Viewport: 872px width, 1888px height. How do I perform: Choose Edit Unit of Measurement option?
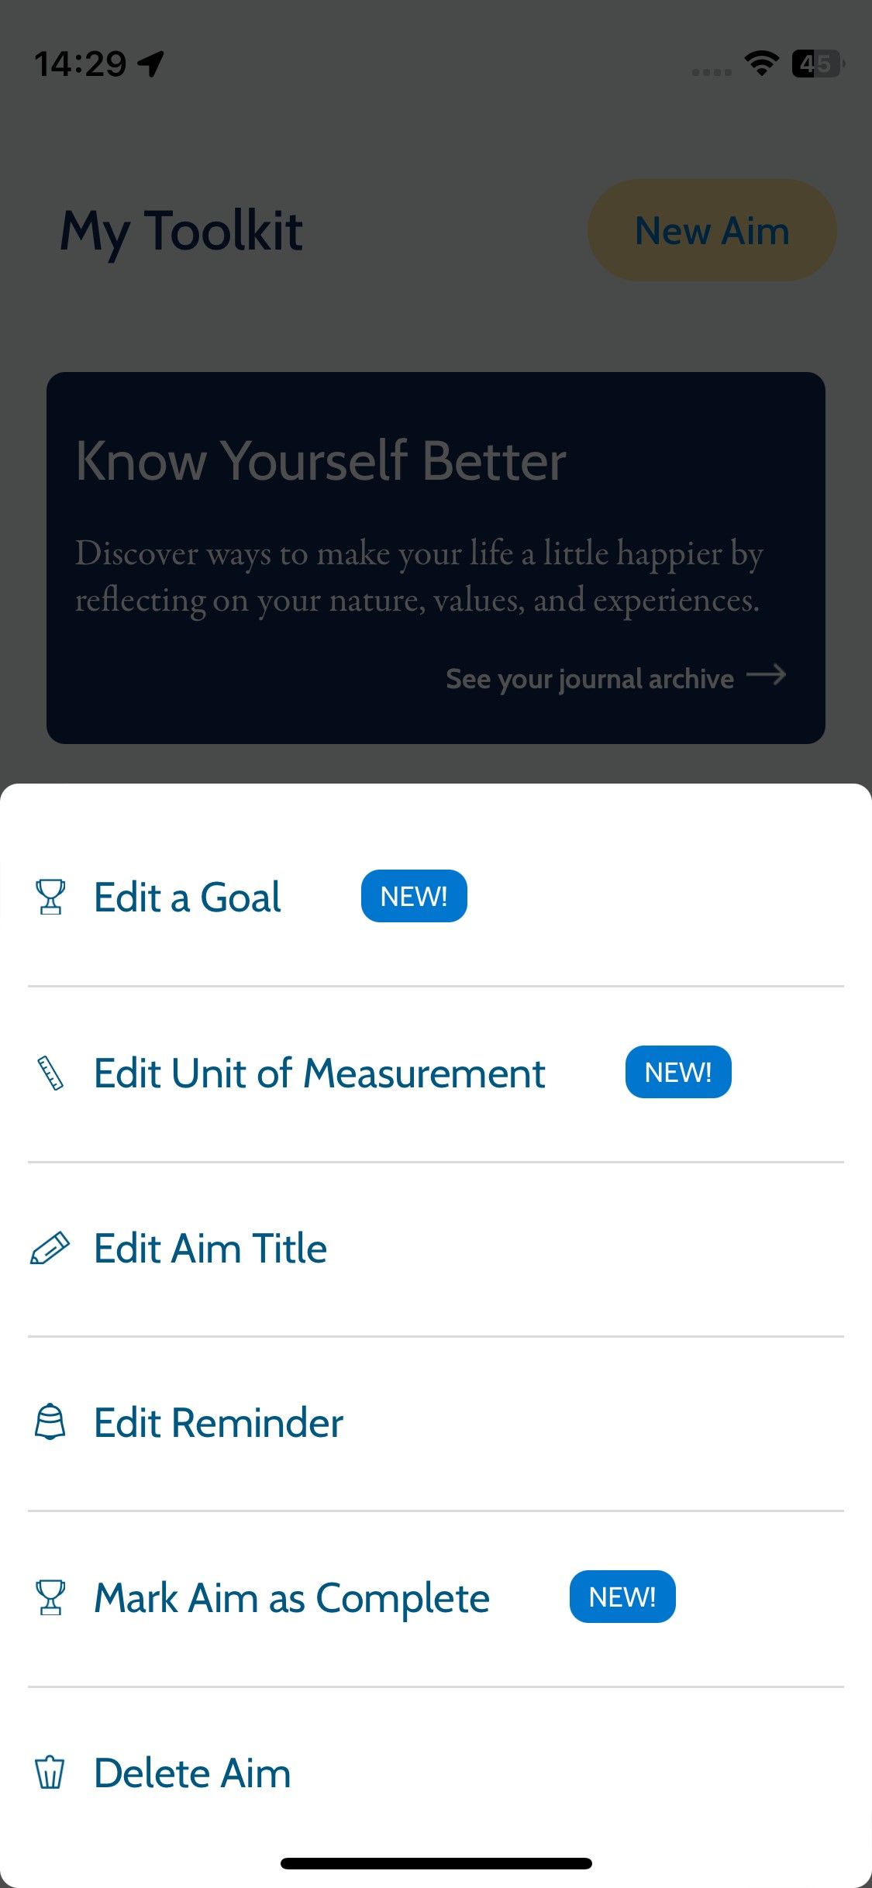[318, 1073]
